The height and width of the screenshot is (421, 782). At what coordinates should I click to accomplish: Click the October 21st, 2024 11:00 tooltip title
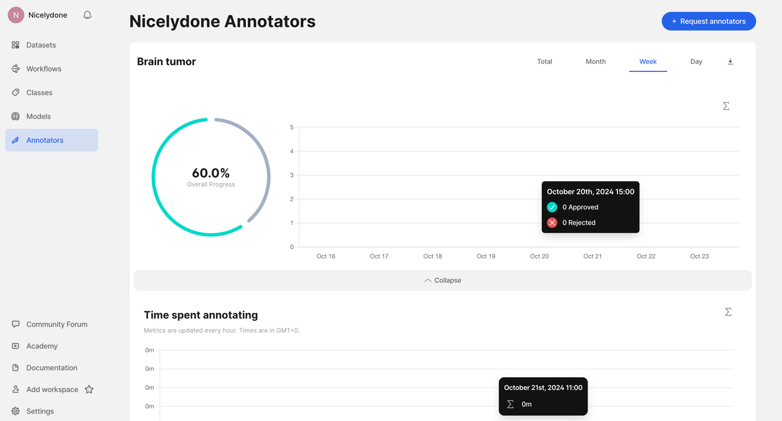tap(543, 387)
